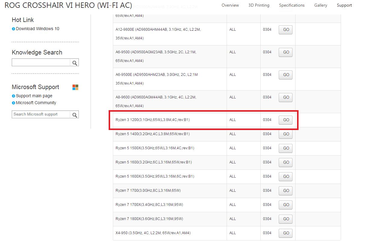The image size is (375, 245).
Task: Click the Knowledge Search heading
Action: point(37,52)
